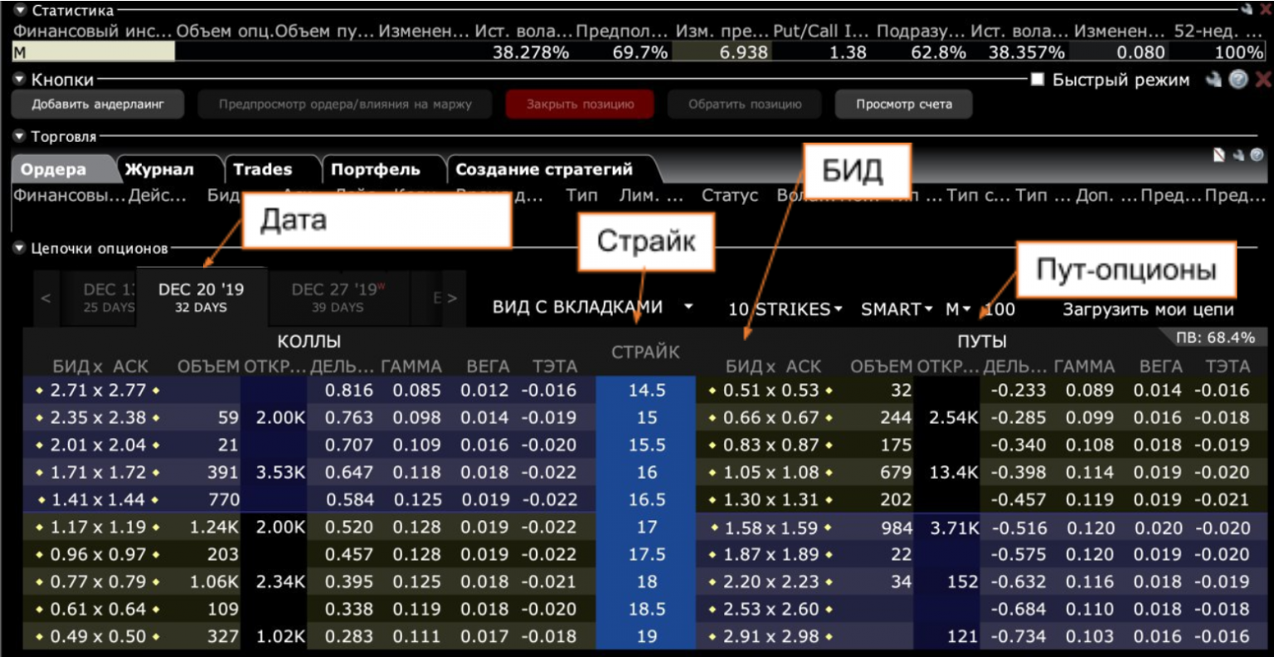Click put quote 0.51 x 0.53
Image resolution: width=1274 pixels, height=657 pixels.
pyautogui.click(x=771, y=390)
